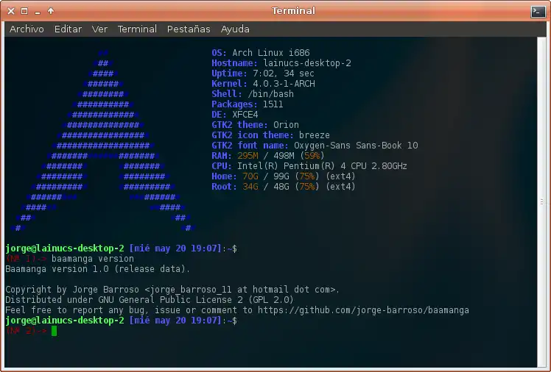
Task: Open the Archivo menu
Action: (27, 29)
